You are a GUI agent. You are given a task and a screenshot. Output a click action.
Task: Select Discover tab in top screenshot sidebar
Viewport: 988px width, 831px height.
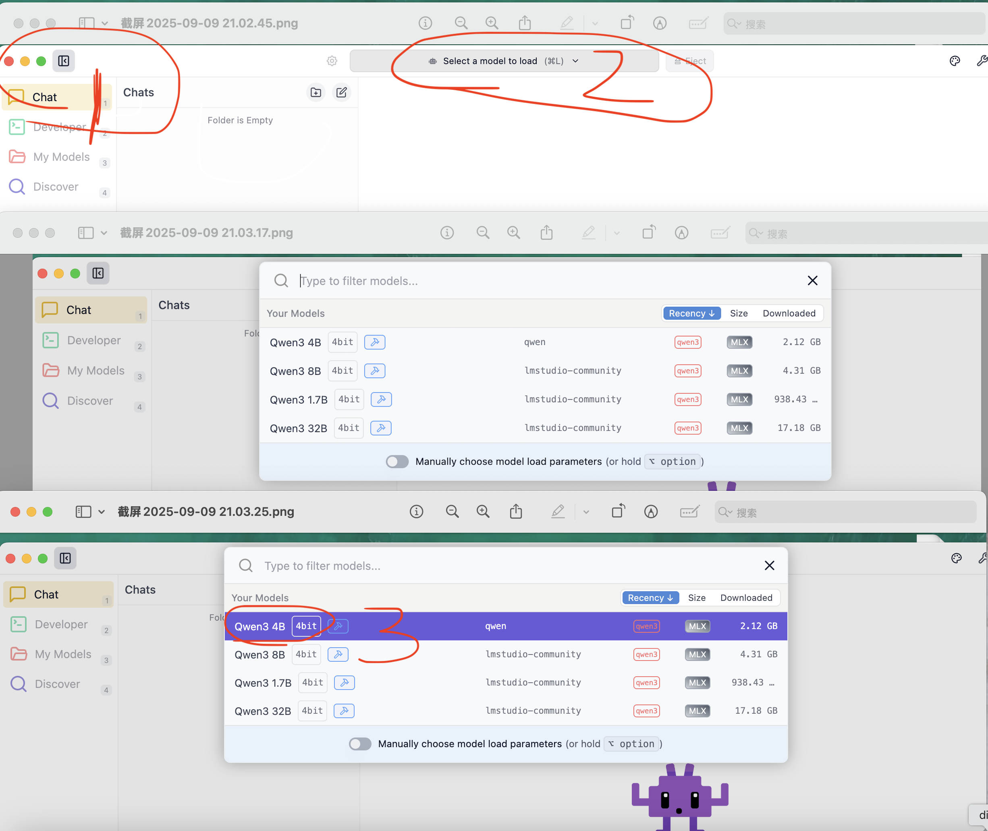click(57, 187)
